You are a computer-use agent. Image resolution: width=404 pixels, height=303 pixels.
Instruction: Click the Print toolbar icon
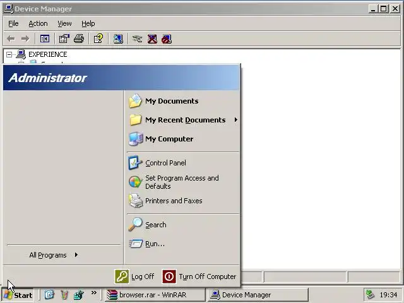pyautogui.click(x=79, y=39)
